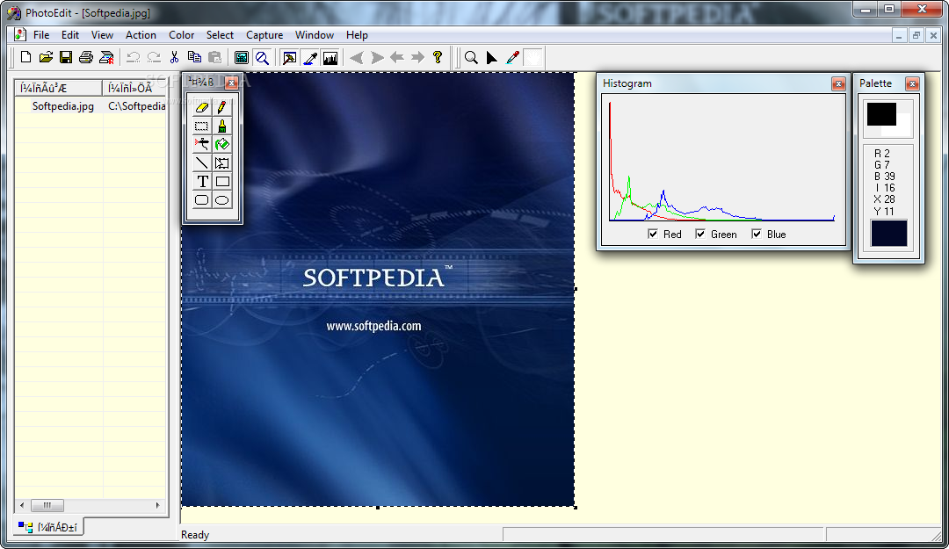Uncheck the Green histogram channel
This screenshot has height=549, width=949.
700,234
